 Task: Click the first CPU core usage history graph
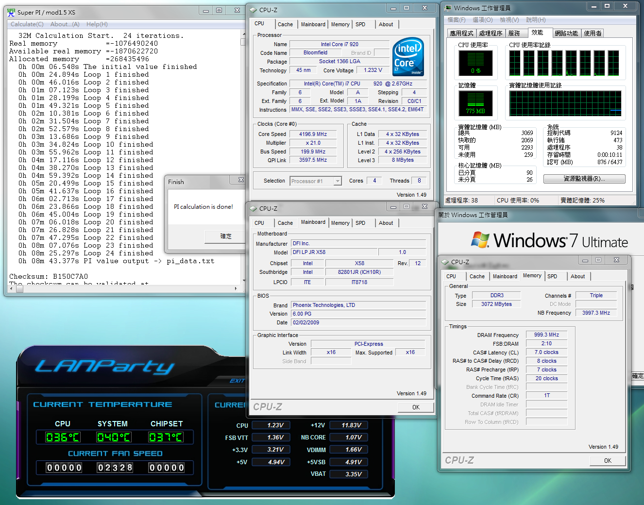click(x=514, y=63)
